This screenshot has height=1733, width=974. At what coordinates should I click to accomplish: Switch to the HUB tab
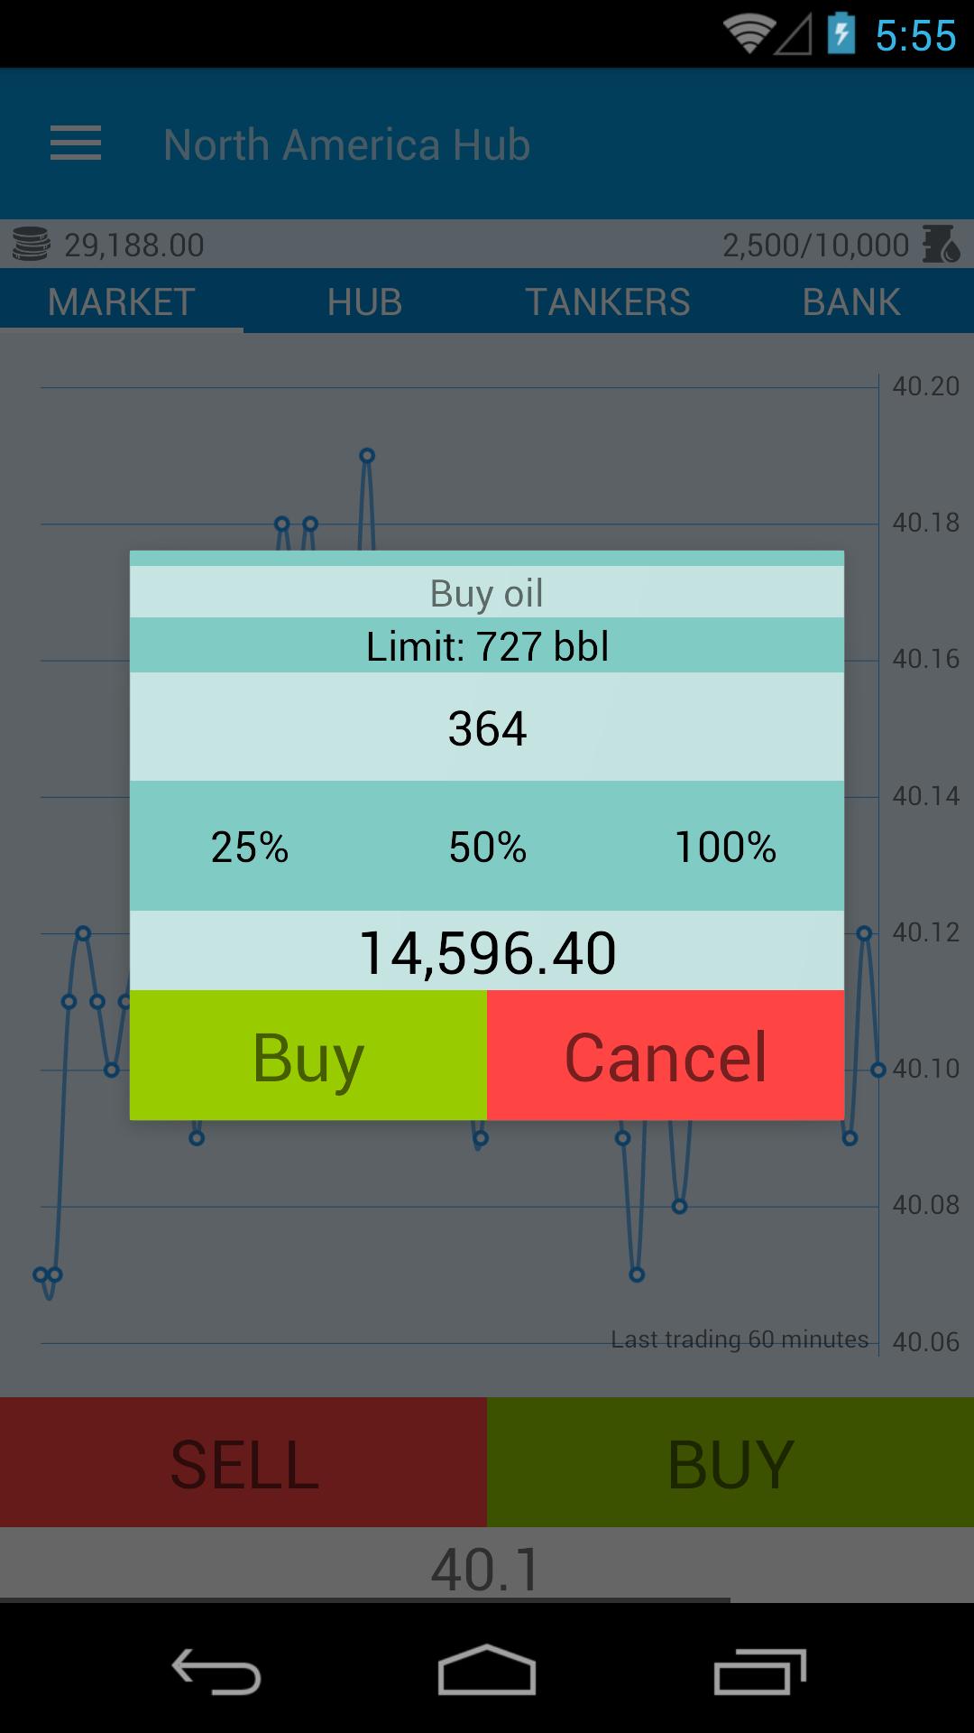coord(365,301)
